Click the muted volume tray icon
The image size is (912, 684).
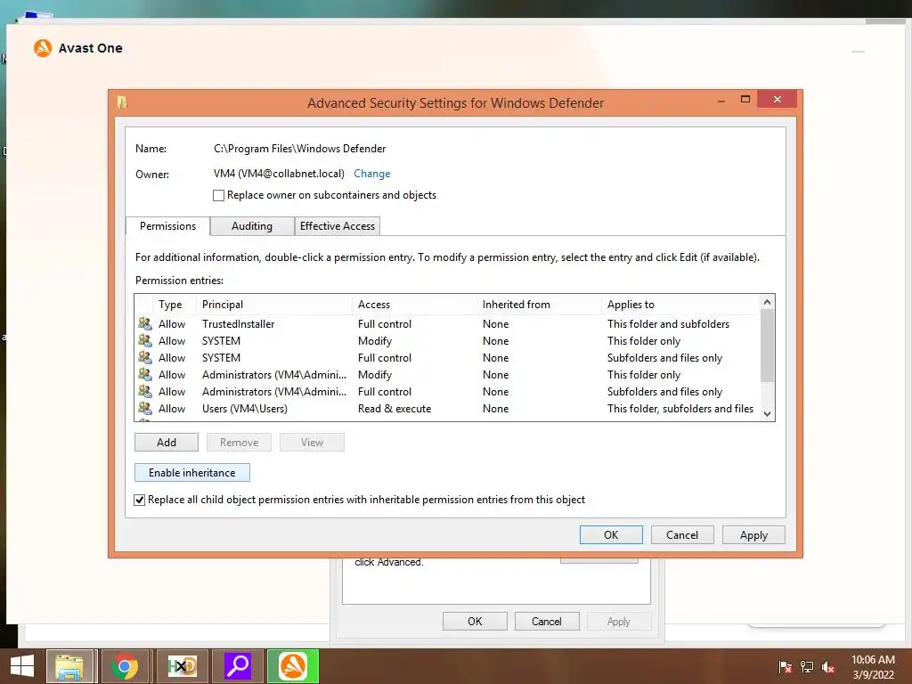[828, 667]
